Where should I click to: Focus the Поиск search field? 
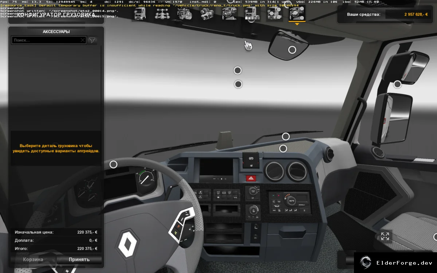[x=49, y=40]
